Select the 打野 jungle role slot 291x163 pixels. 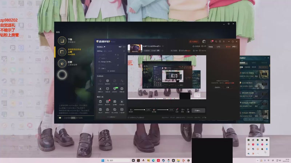pyautogui.click(x=68, y=63)
